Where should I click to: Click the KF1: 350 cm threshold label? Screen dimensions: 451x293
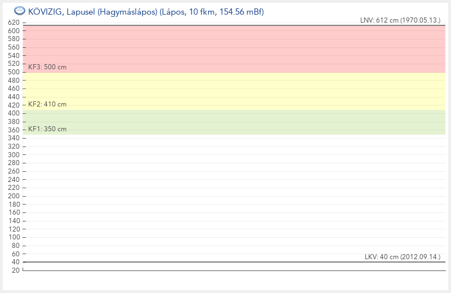pos(47,129)
